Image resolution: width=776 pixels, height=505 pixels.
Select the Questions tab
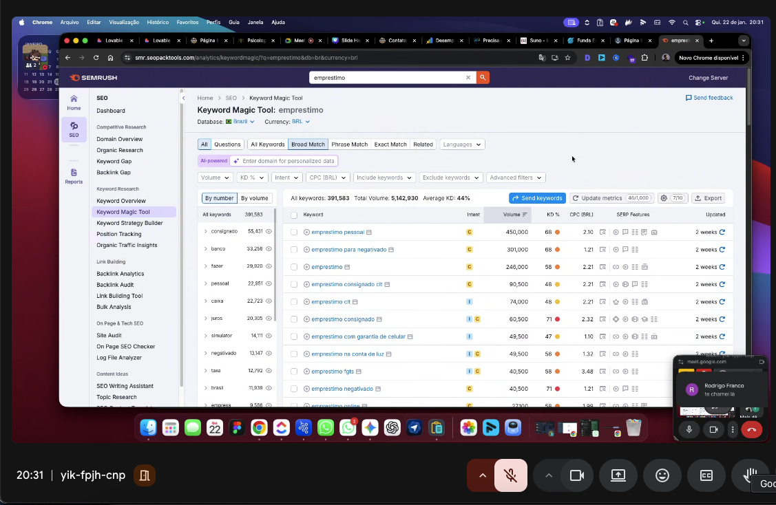(227, 144)
